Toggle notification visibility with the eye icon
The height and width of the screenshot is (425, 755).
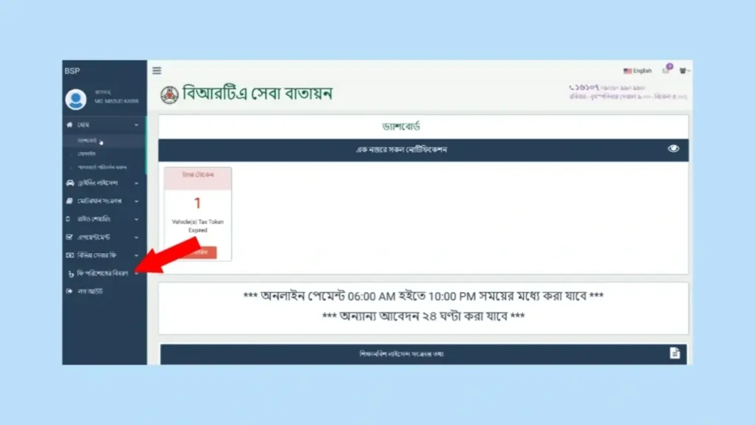(x=673, y=149)
